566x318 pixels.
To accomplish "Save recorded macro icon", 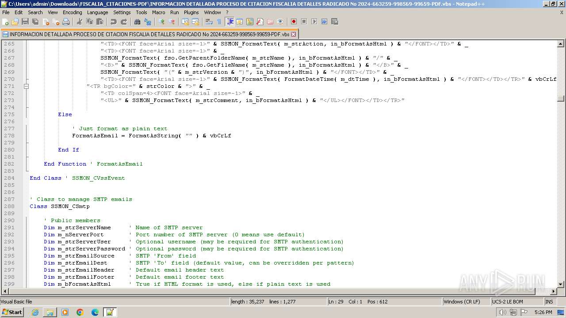I will click(335, 22).
